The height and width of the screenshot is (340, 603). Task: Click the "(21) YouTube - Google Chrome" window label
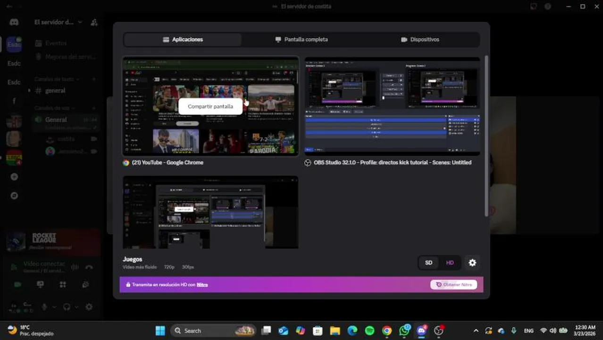pyautogui.click(x=167, y=162)
